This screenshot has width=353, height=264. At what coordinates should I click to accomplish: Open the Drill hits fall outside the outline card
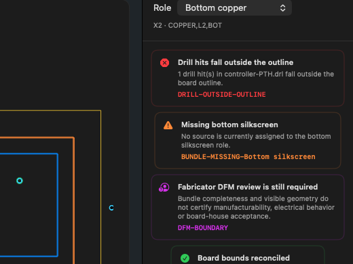coord(248,78)
